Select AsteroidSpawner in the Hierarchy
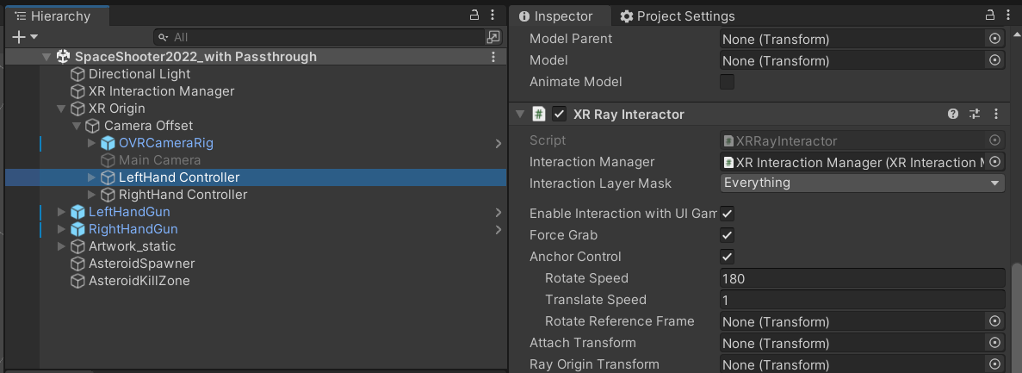The width and height of the screenshot is (1022, 373). (x=141, y=264)
